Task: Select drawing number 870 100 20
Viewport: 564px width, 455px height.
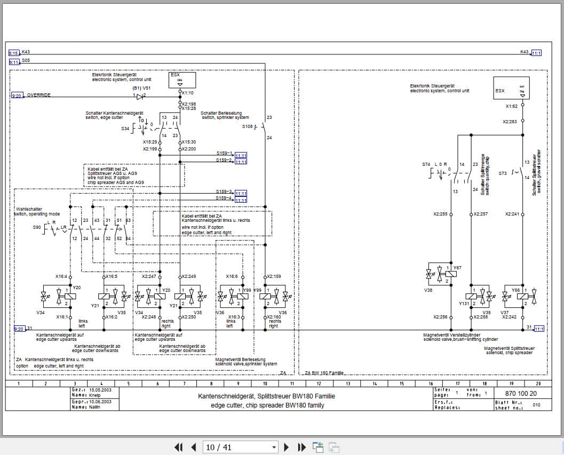Action: point(521,394)
